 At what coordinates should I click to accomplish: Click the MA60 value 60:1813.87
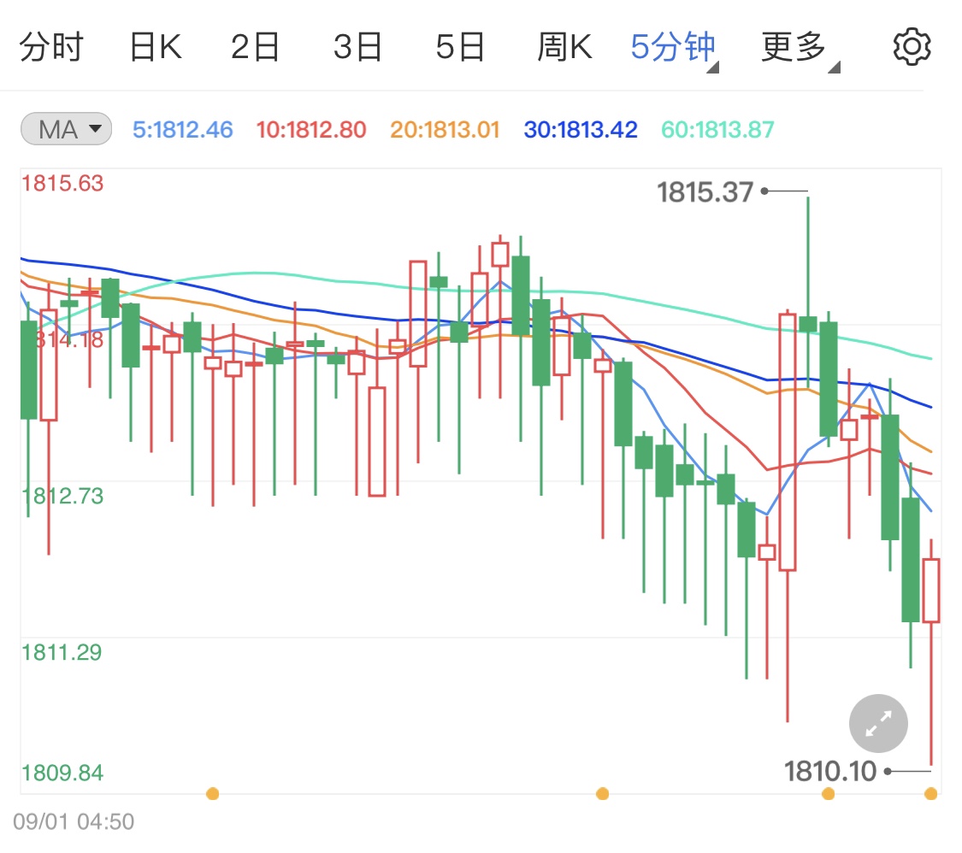point(717,129)
